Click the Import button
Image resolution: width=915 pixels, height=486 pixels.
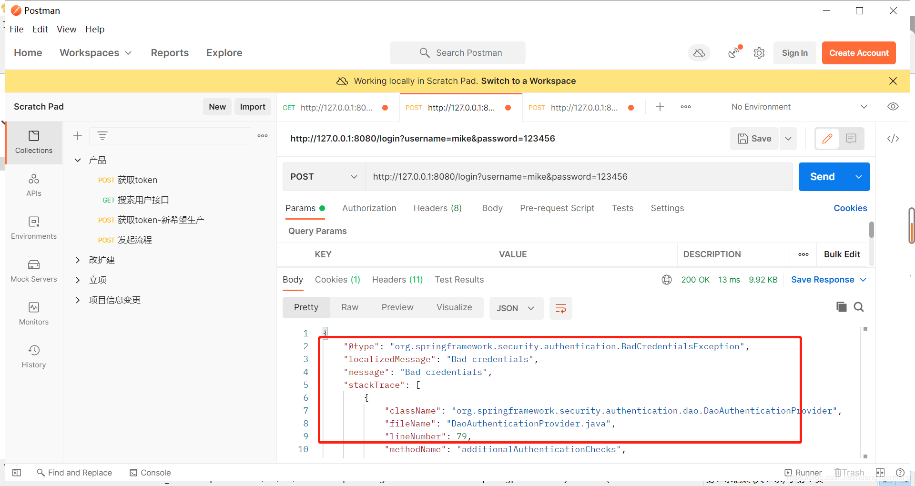click(253, 107)
